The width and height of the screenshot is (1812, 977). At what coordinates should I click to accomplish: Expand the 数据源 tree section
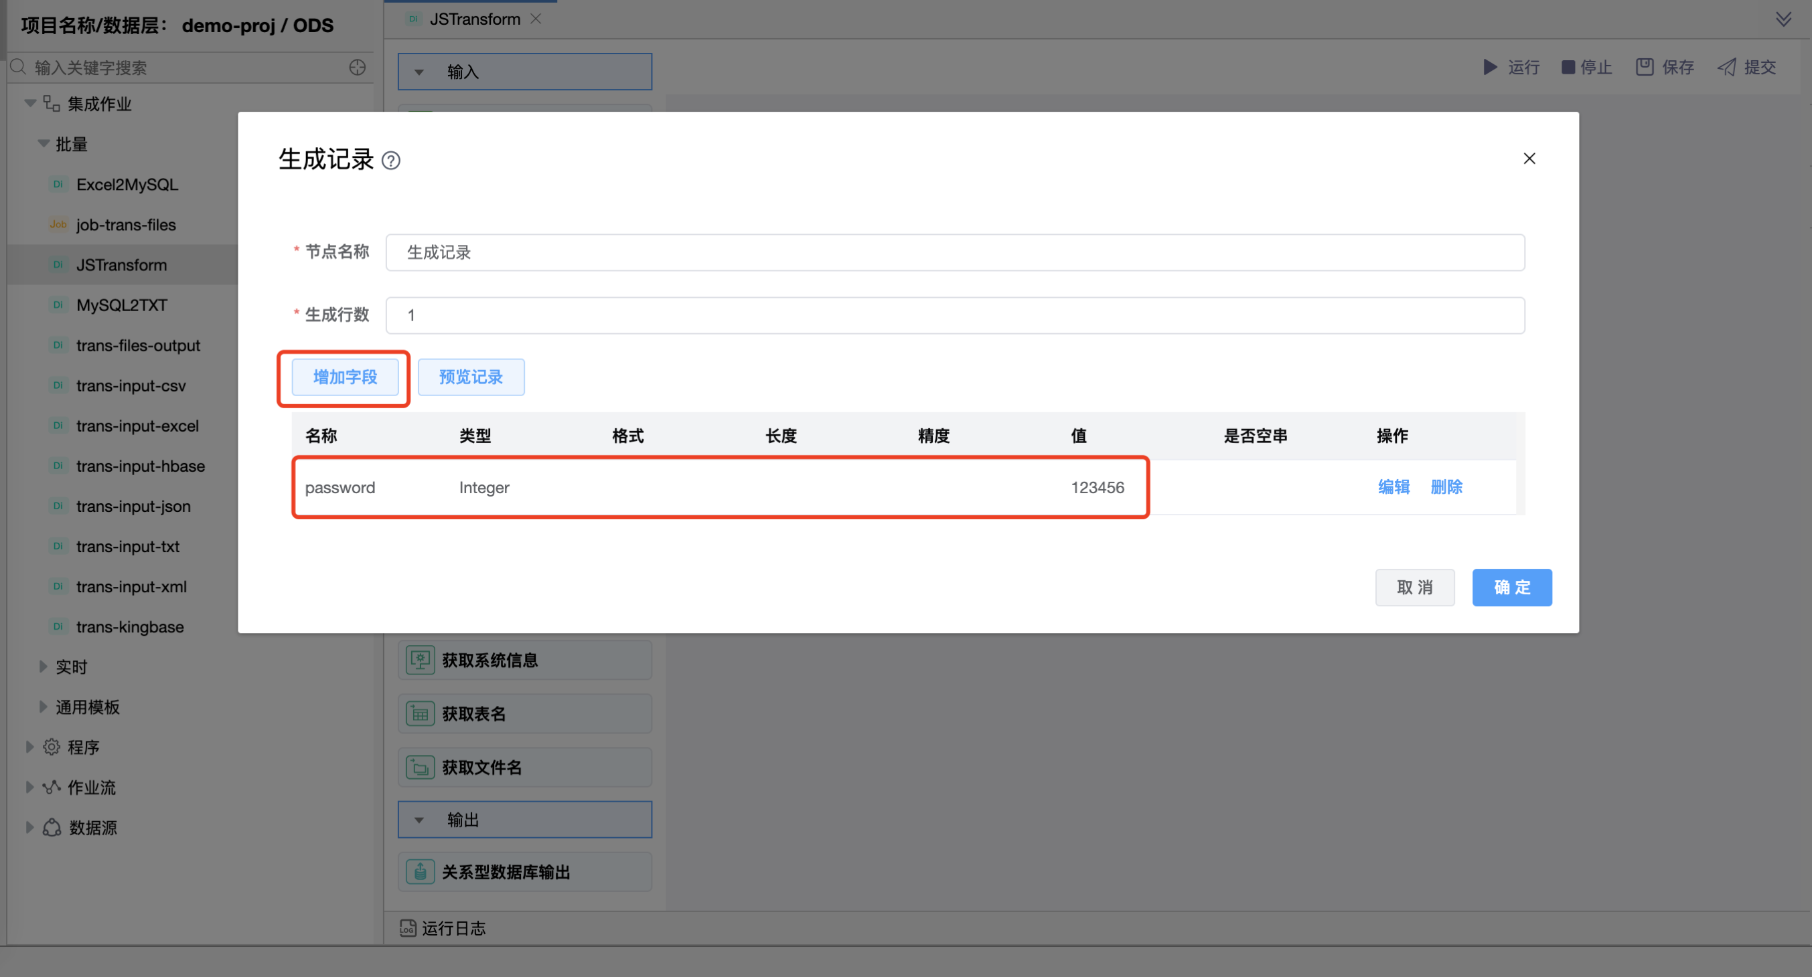click(29, 827)
